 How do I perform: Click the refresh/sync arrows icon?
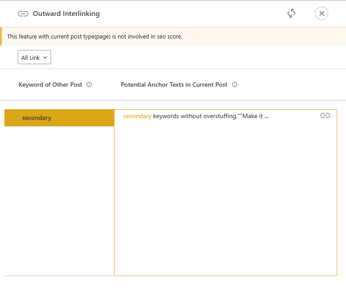pos(291,13)
